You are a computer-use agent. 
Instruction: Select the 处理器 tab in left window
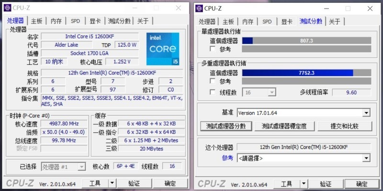click(x=16, y=21)
